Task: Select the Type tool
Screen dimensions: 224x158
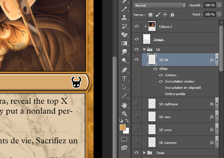Action: click(x=124, y=79)
